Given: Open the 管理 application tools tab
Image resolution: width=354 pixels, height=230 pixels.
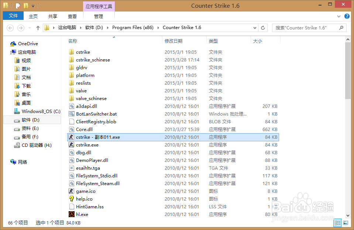Looking at the screenshot, I should 99,16.
